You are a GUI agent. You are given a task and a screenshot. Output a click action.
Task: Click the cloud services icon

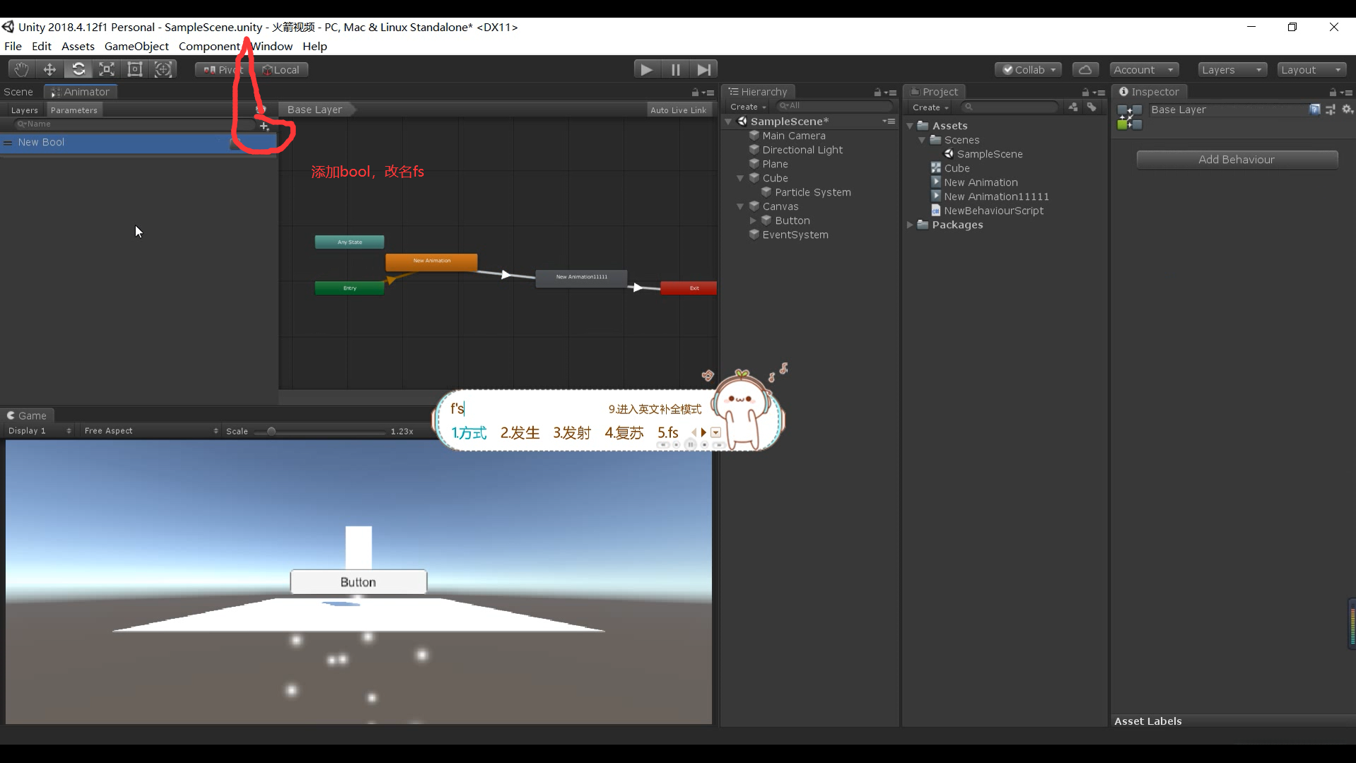tap(1086, 69)
